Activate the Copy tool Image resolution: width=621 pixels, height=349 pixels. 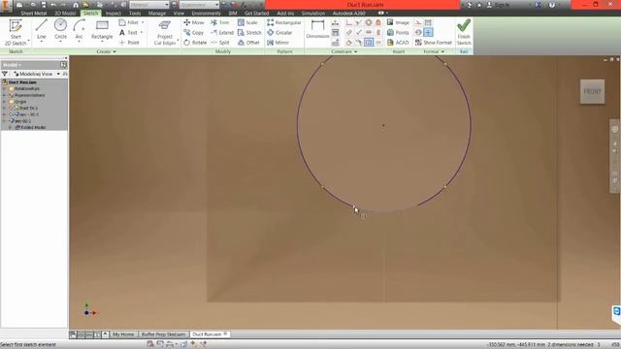[194, 32]
